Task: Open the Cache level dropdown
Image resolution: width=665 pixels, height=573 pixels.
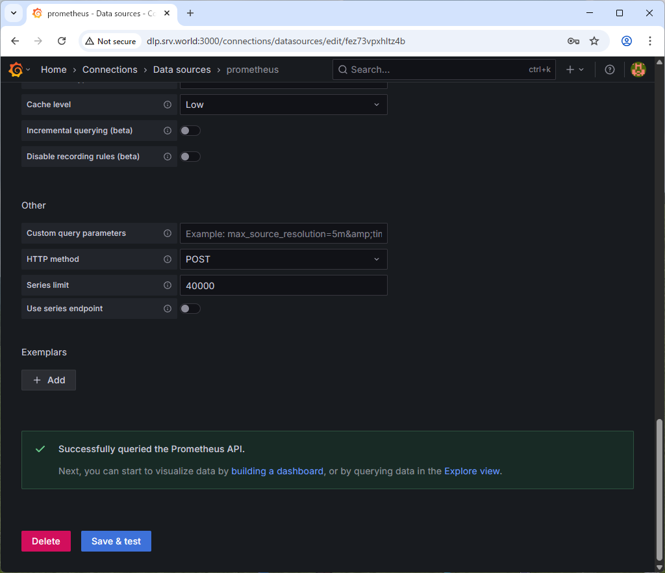Action: point(283,105)
